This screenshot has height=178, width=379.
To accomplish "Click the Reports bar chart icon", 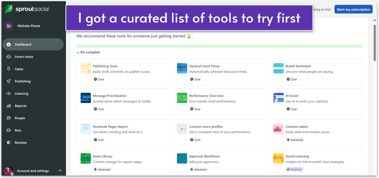I will [9, 106].
